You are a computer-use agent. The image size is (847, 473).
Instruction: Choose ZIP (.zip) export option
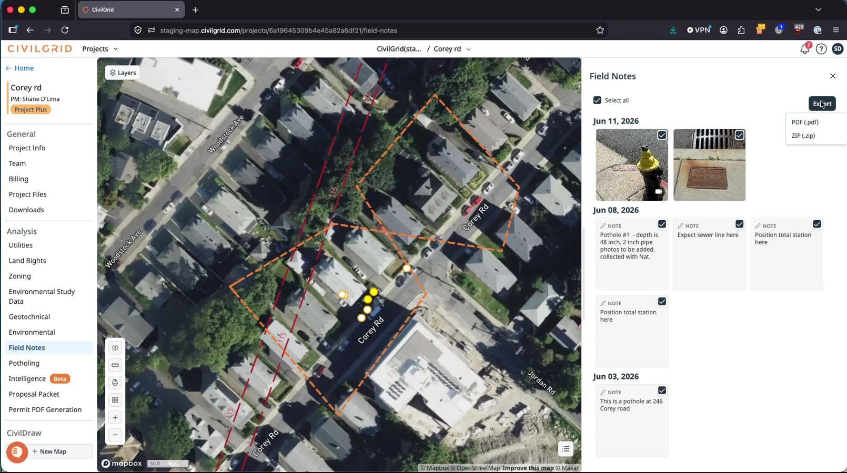pyautogui.click(x=803, y=136)
